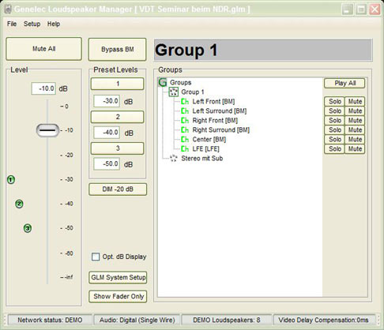384x330 pixels.
Task: Toggle the DIM -20 dB button
Action: (118, 189)
